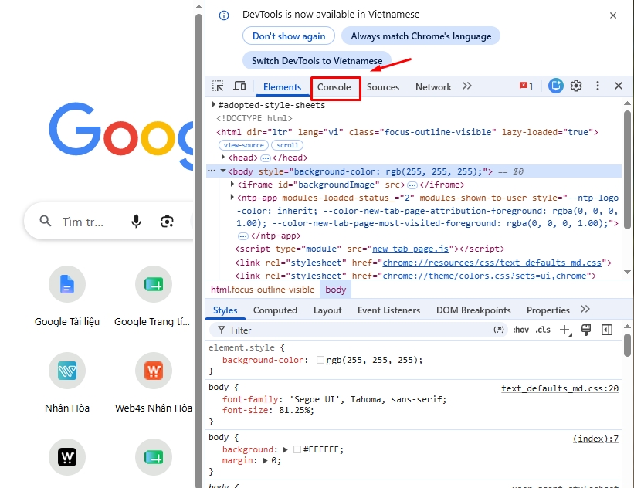Click Don't show again button

289,36
